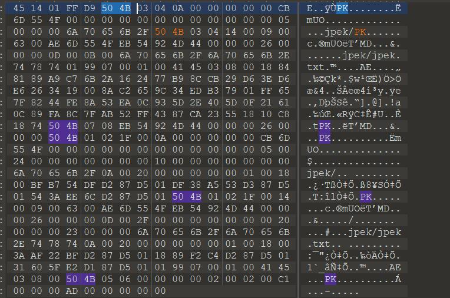This screenshot has width=450, height=298.
Task: Select the C1 byte ending the second-last row
Action: 284,279
